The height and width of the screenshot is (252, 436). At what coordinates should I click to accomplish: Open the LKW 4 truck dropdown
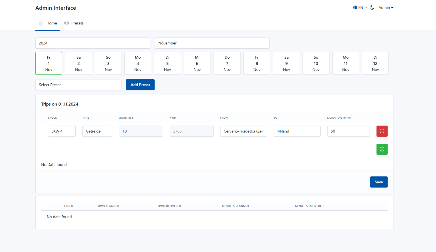click(62, 131)
